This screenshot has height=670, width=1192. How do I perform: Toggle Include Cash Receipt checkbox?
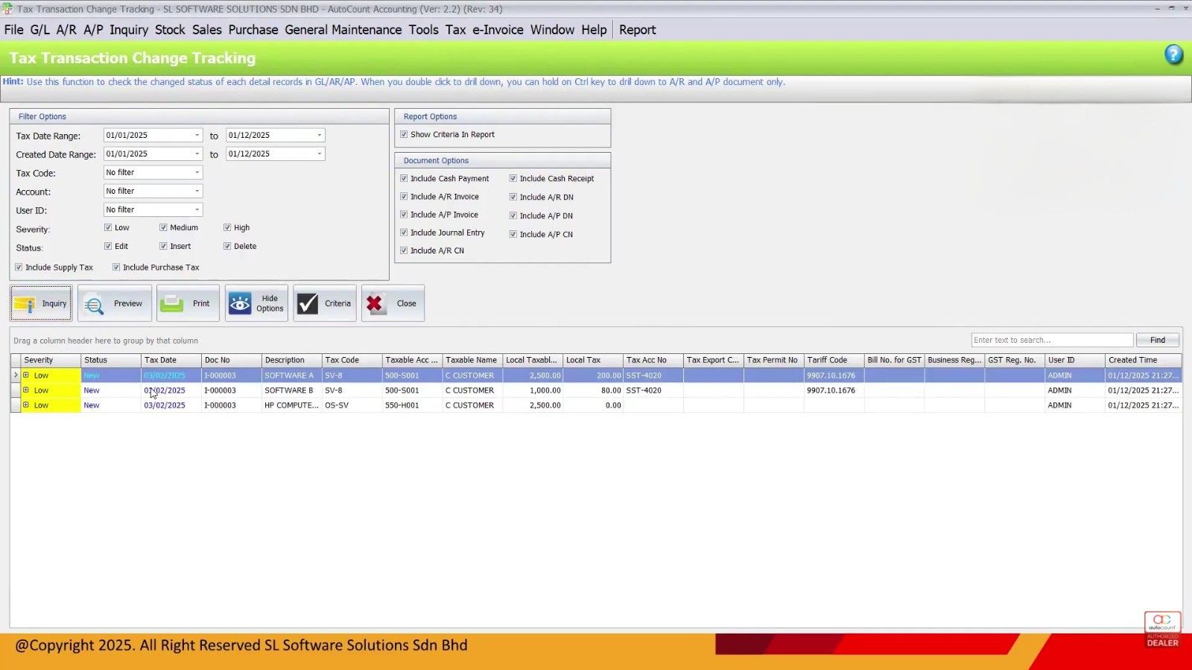coord(513,178)
